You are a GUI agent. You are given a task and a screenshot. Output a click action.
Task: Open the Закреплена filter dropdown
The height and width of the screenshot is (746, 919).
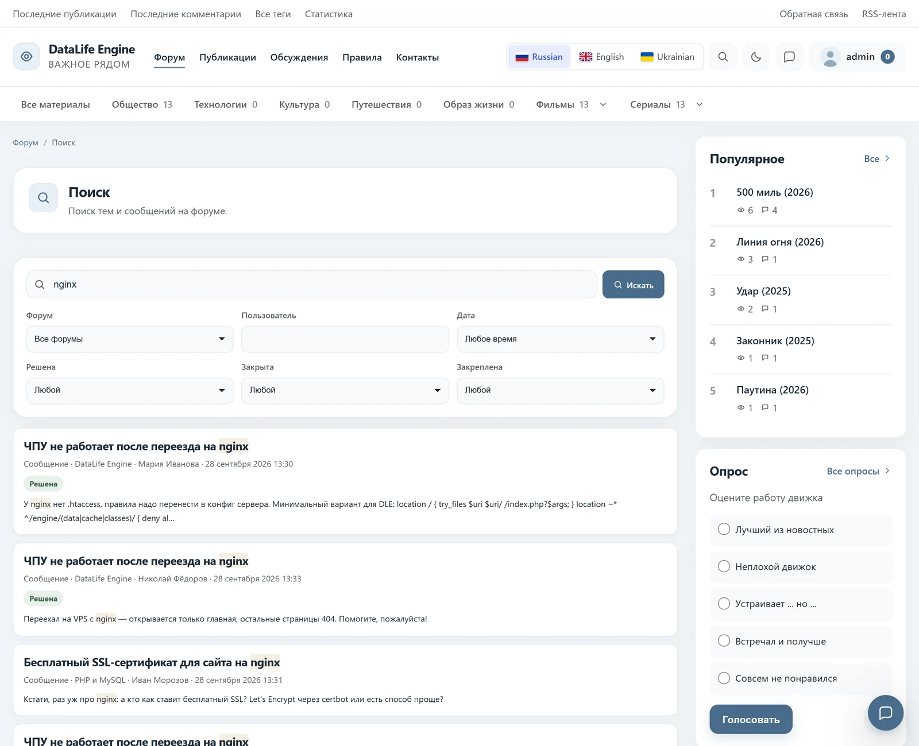[x=560, y=390]
